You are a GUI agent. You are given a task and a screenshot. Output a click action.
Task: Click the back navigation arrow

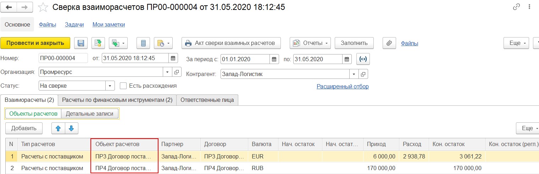9,7
